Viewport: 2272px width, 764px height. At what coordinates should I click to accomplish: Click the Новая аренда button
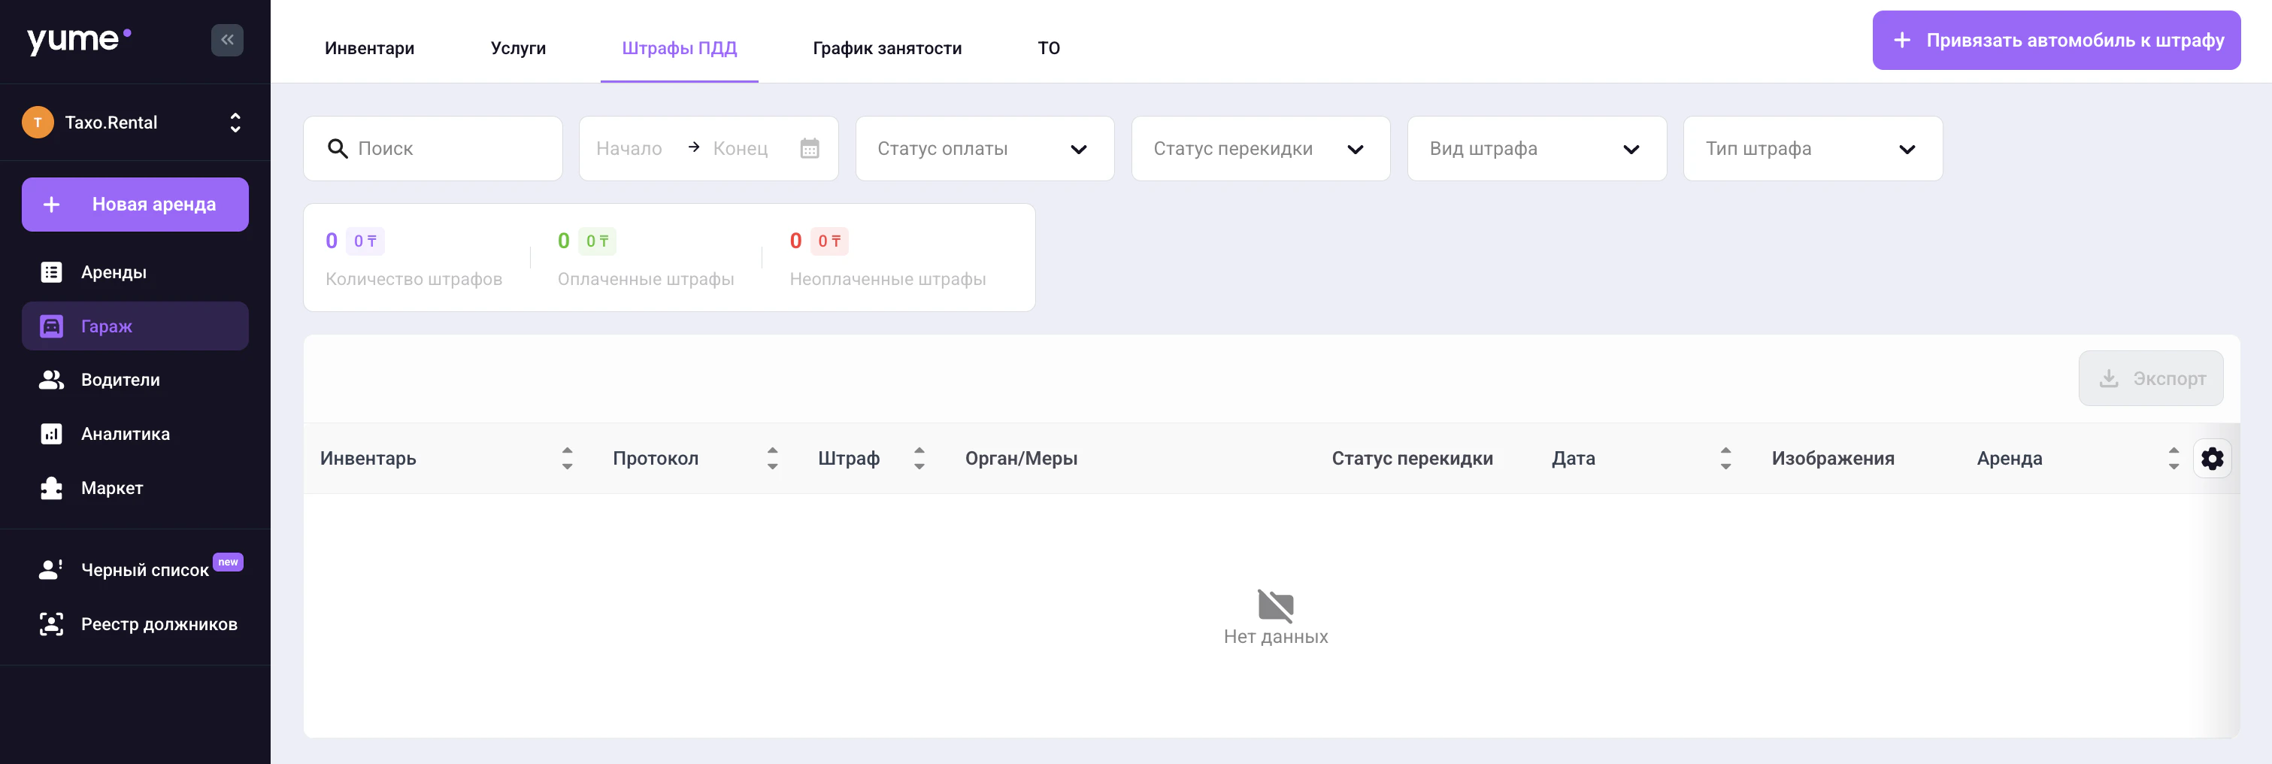[135, 204]
